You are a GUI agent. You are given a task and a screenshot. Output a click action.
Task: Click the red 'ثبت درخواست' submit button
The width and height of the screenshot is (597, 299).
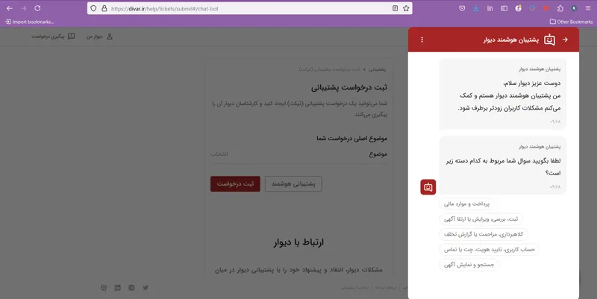235,183
